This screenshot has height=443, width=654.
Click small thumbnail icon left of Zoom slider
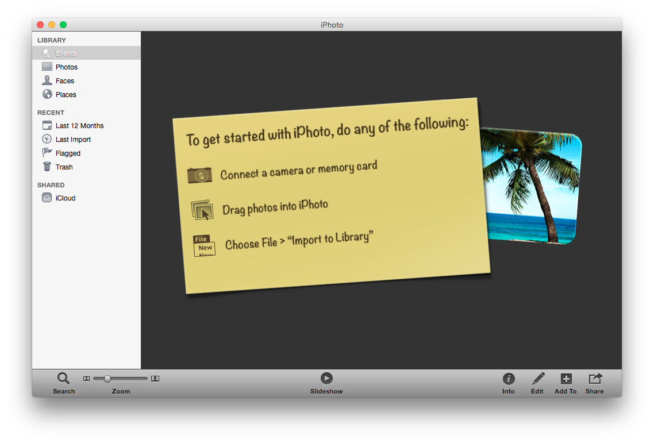click(x=86, y=378)
